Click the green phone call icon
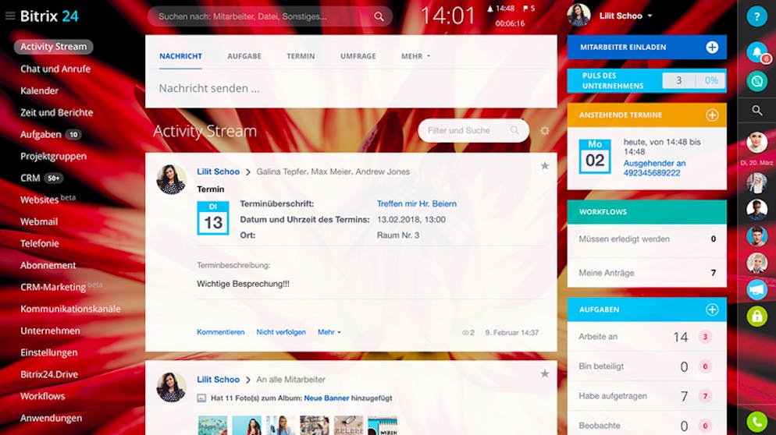 pyautogui.click(x=756, y=422)
